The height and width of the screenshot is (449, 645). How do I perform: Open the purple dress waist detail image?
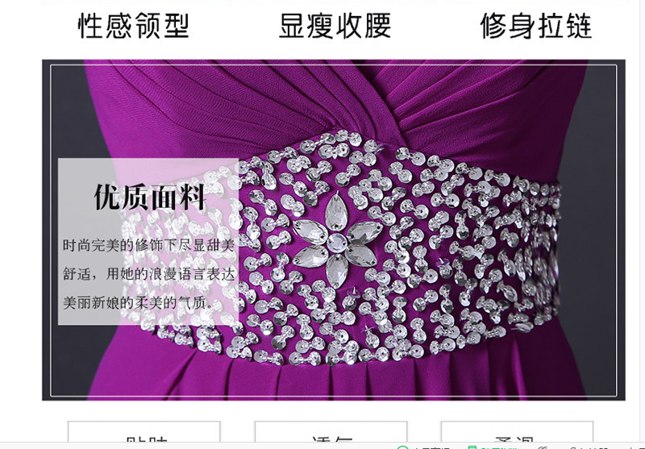click(x=334, y=230)
